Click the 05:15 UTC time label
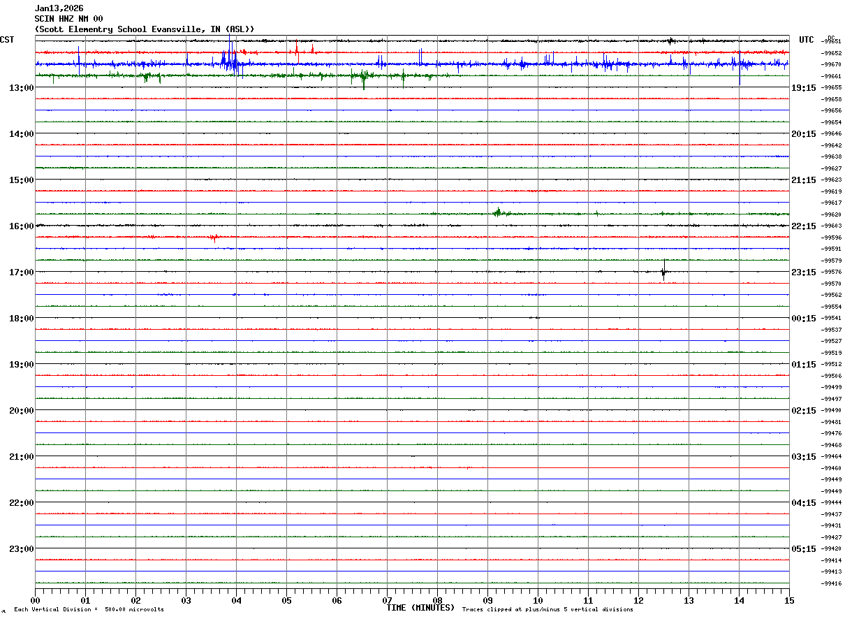This screenshot has width=845, height=619. pos(804,549)
